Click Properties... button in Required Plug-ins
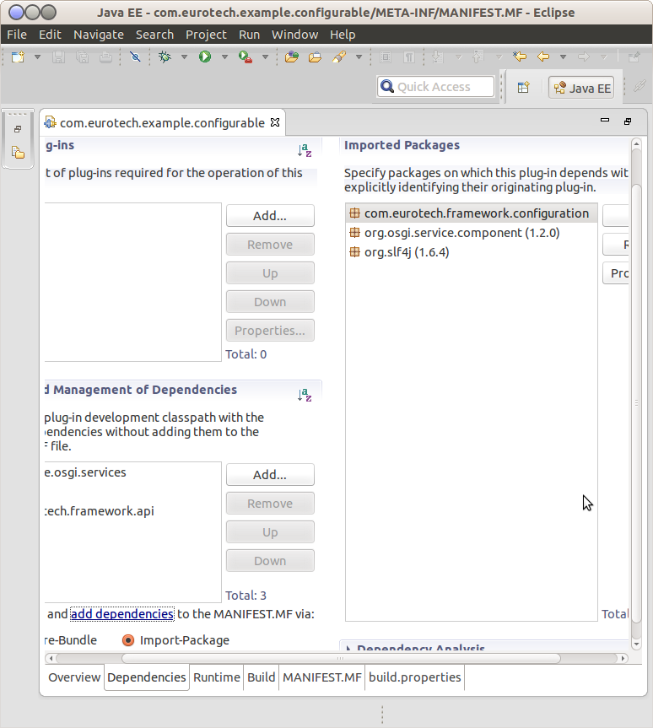 point(270,331)
